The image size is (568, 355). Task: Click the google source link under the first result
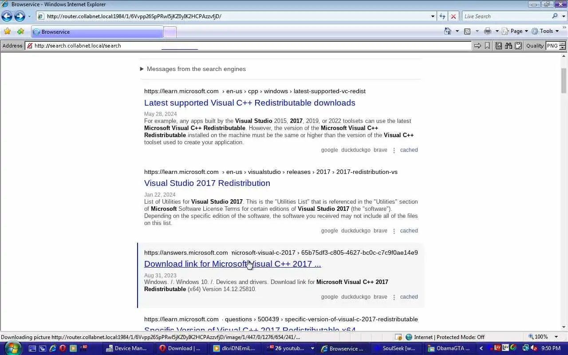click(x=329, y=150)
